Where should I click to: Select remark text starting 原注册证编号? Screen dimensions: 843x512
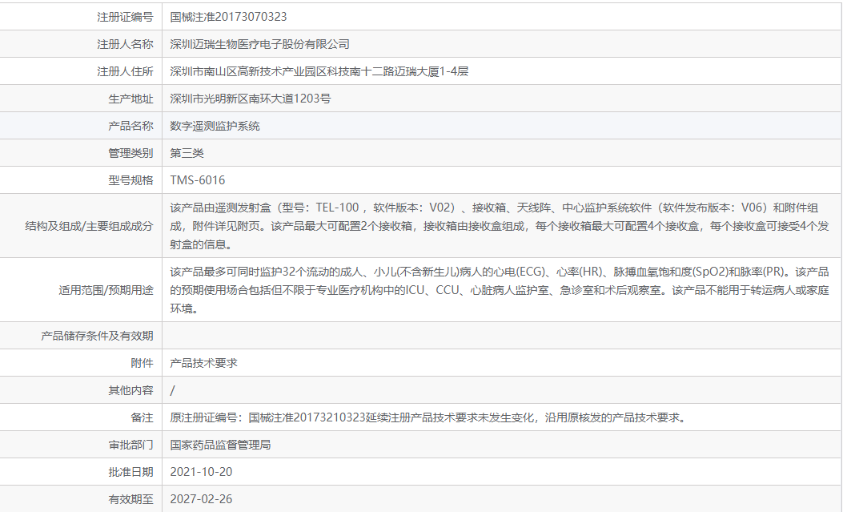(x=429, y=418)
